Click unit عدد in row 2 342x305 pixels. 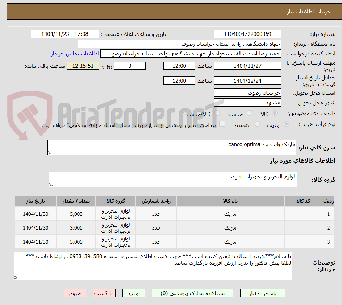156,228
